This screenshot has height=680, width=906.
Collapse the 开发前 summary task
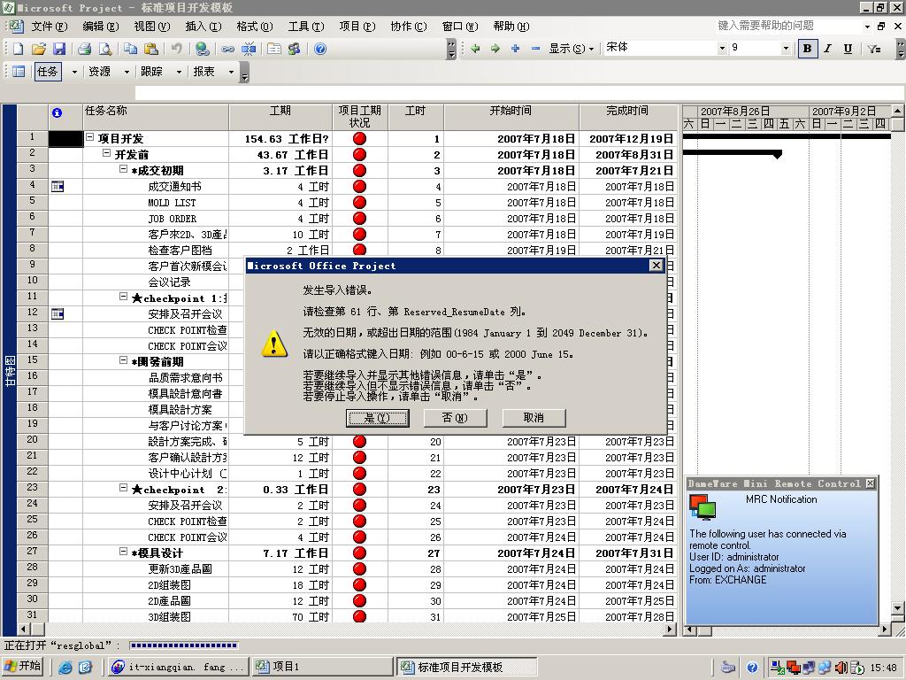106,153
